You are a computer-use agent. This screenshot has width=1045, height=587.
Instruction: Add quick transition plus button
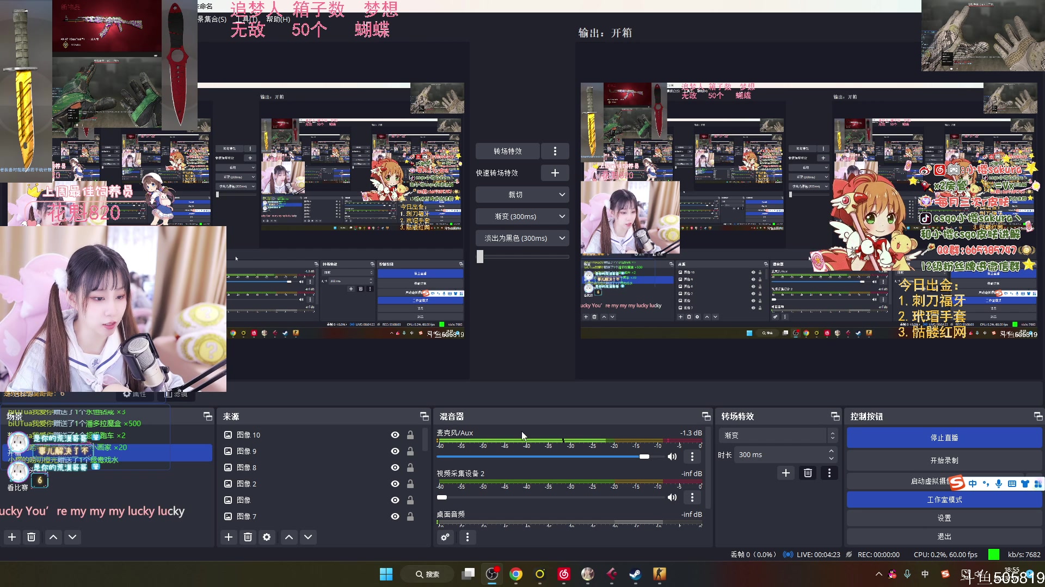tap(555, 173)
